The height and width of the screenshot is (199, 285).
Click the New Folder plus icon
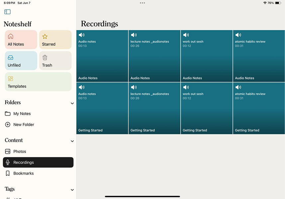(x=8, y=125)
